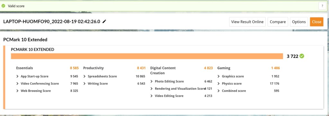Click the Graphics score value 1 952
Screen dimensions: 329x116
(275, 76)
